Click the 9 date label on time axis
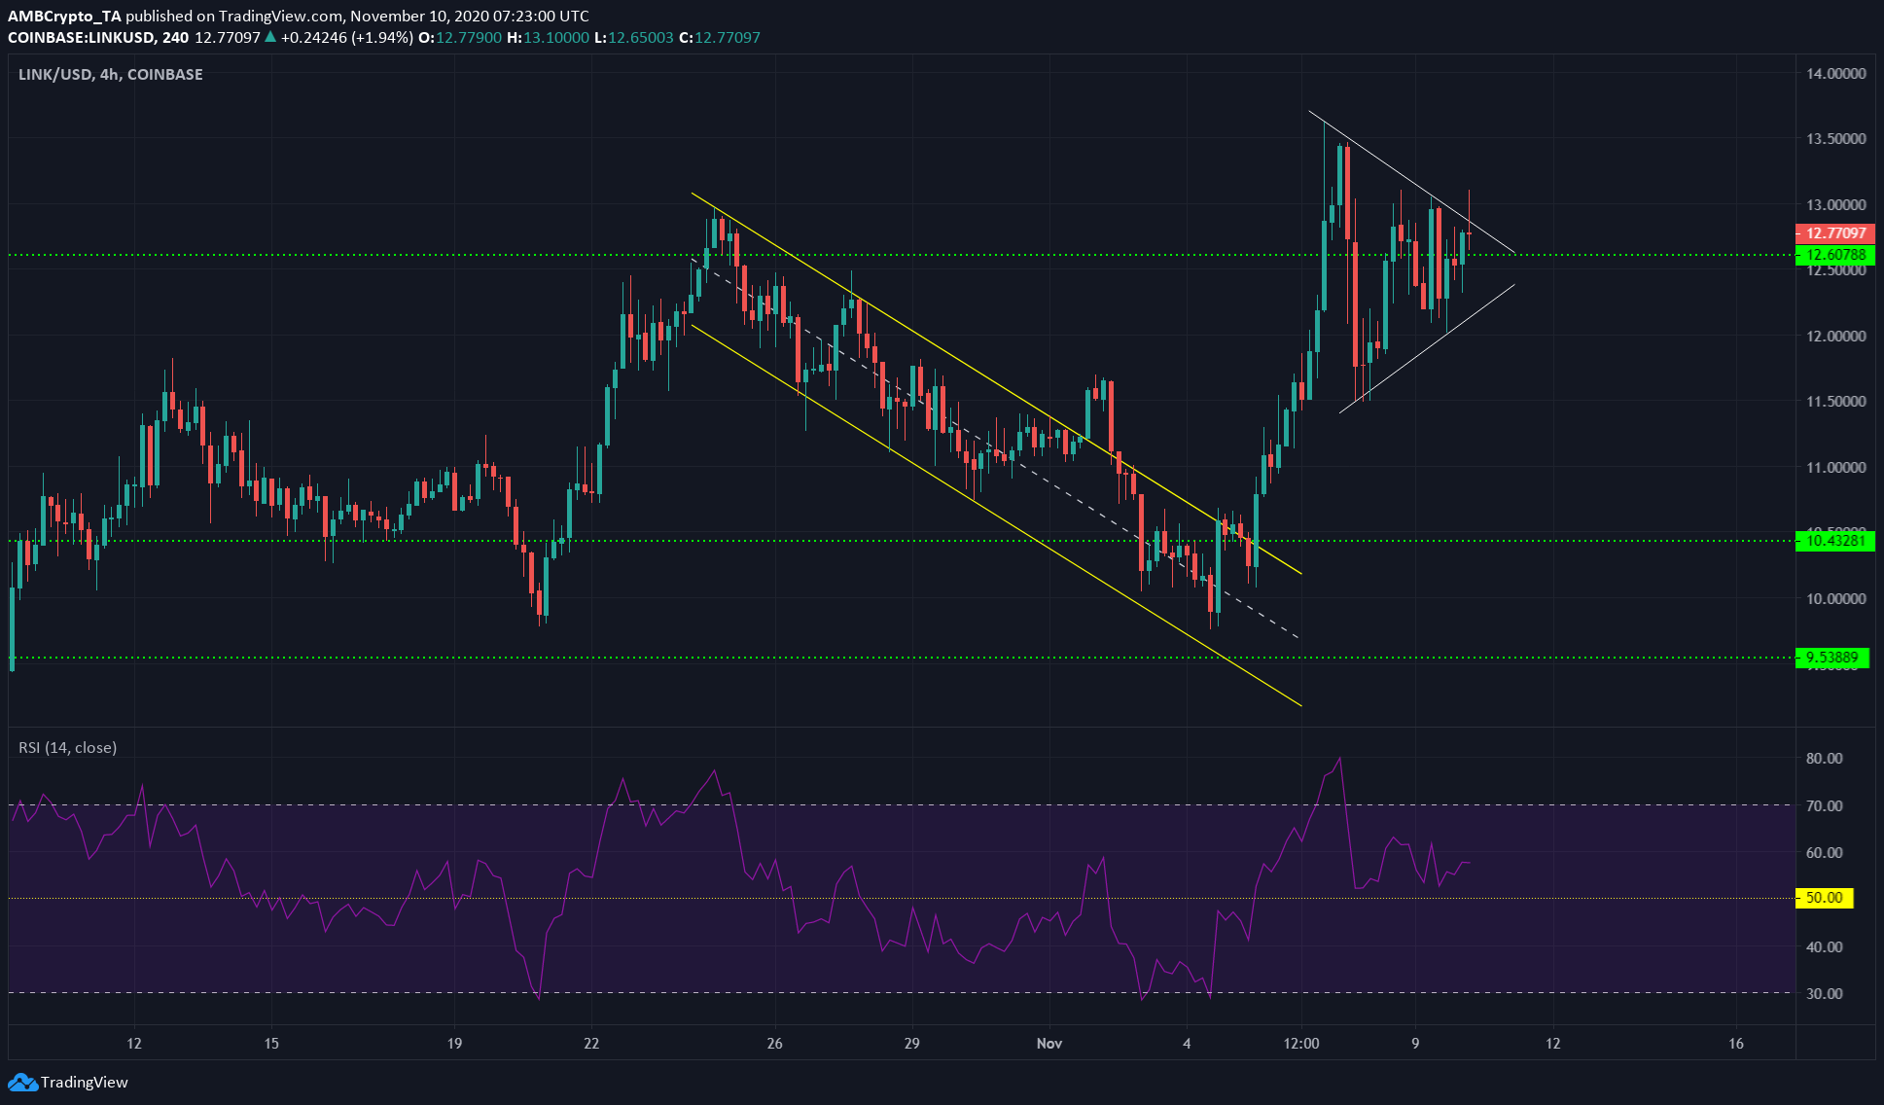This screenshot has height=1105, width=1884. [1415, 1043]
